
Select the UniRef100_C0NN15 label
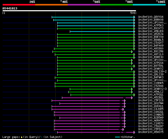[x=151, y=115]
